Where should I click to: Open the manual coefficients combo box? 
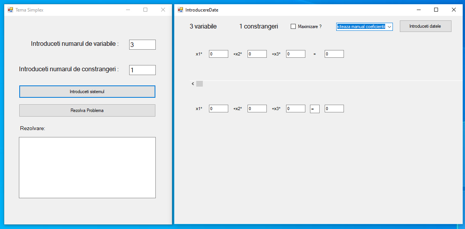361,27
